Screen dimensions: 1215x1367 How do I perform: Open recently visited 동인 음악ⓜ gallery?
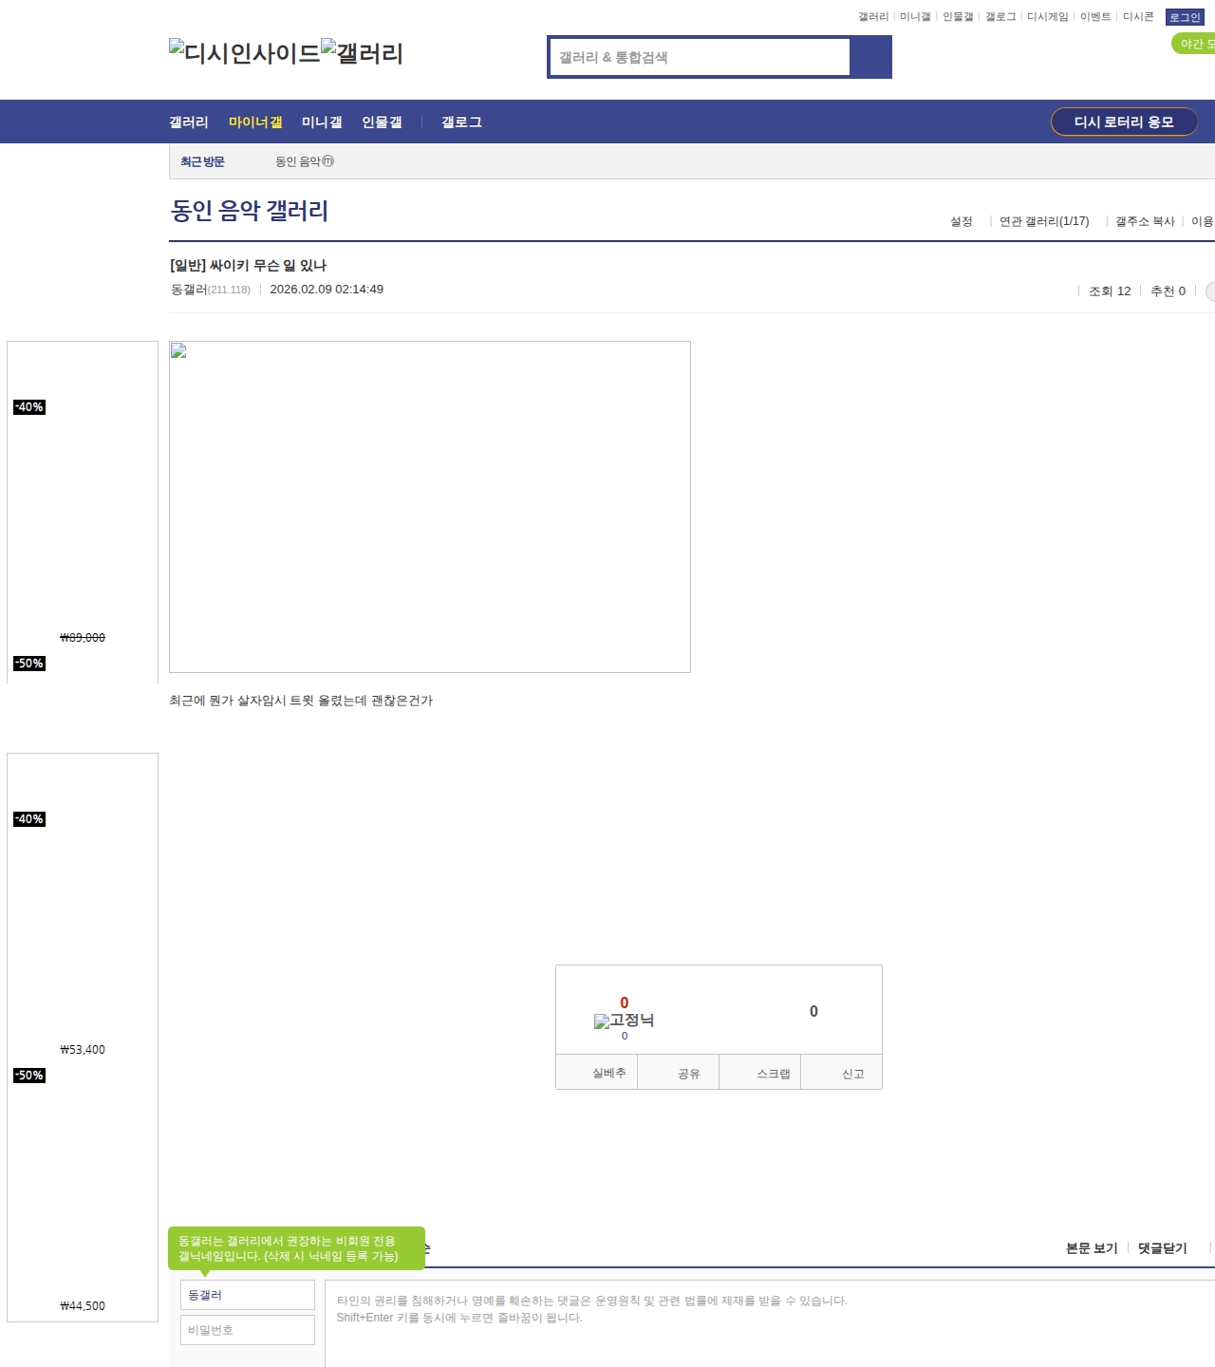(305, 161)
